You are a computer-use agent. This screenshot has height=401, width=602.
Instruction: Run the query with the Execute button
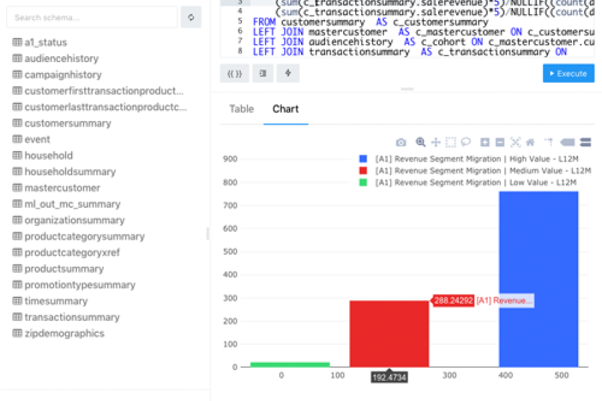pyautogui.click(x=568, y=74)
